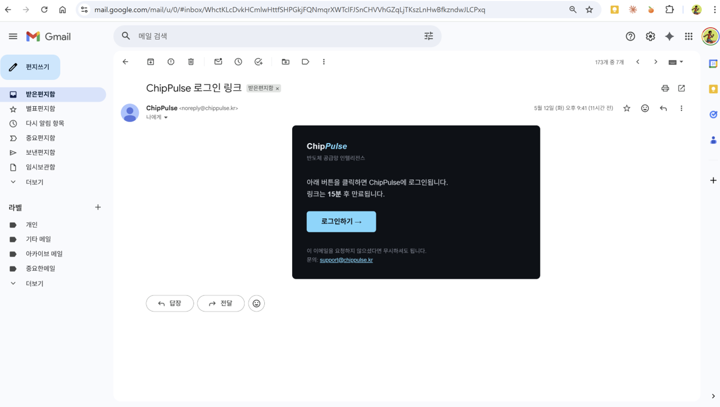Remove the 받은편지함 label from email
The image size is (720, 407).
click(x=277, y=89)
